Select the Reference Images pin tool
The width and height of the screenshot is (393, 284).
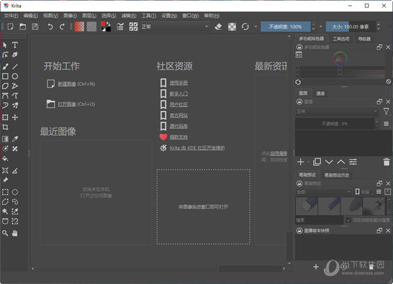click(x=5, y=180)
